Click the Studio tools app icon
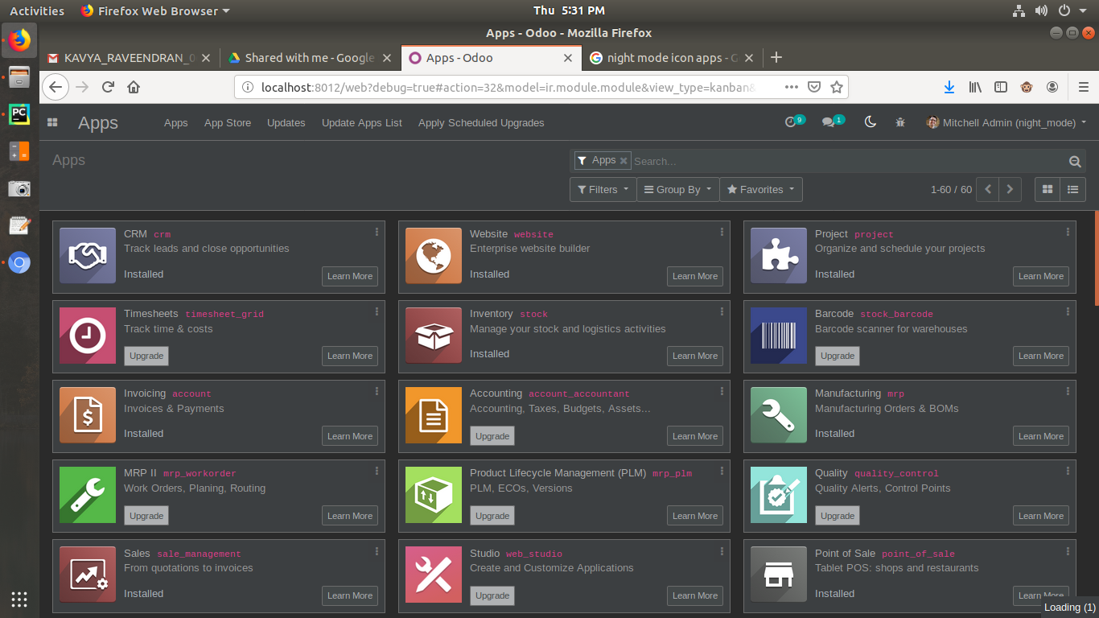 pos(434,575)
